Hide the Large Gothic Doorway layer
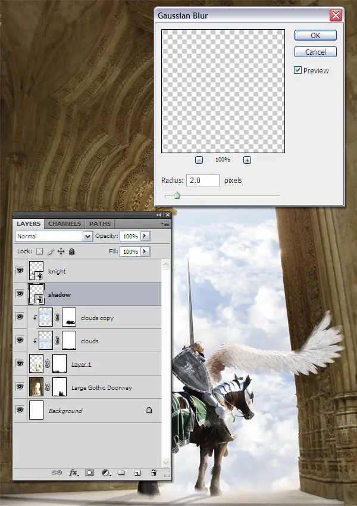 pyautogui.click(x=20, y=387)
